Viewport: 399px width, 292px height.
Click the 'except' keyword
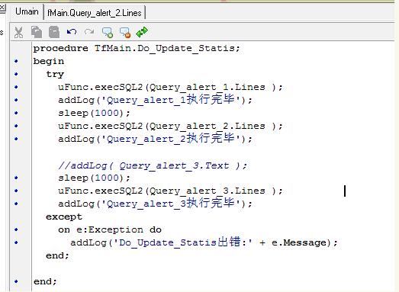64,217
